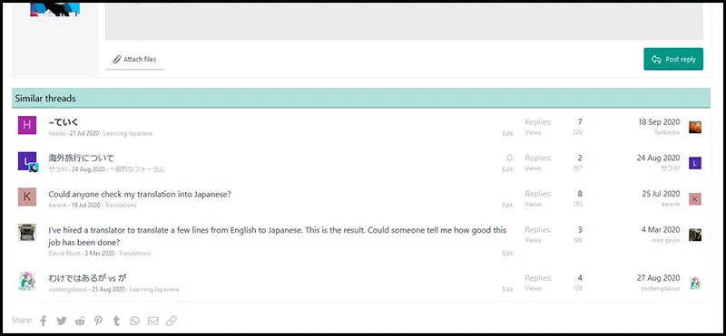Share thread via Tumblr icon
Viewport: 726px width, 336px height.
(117, 321)
